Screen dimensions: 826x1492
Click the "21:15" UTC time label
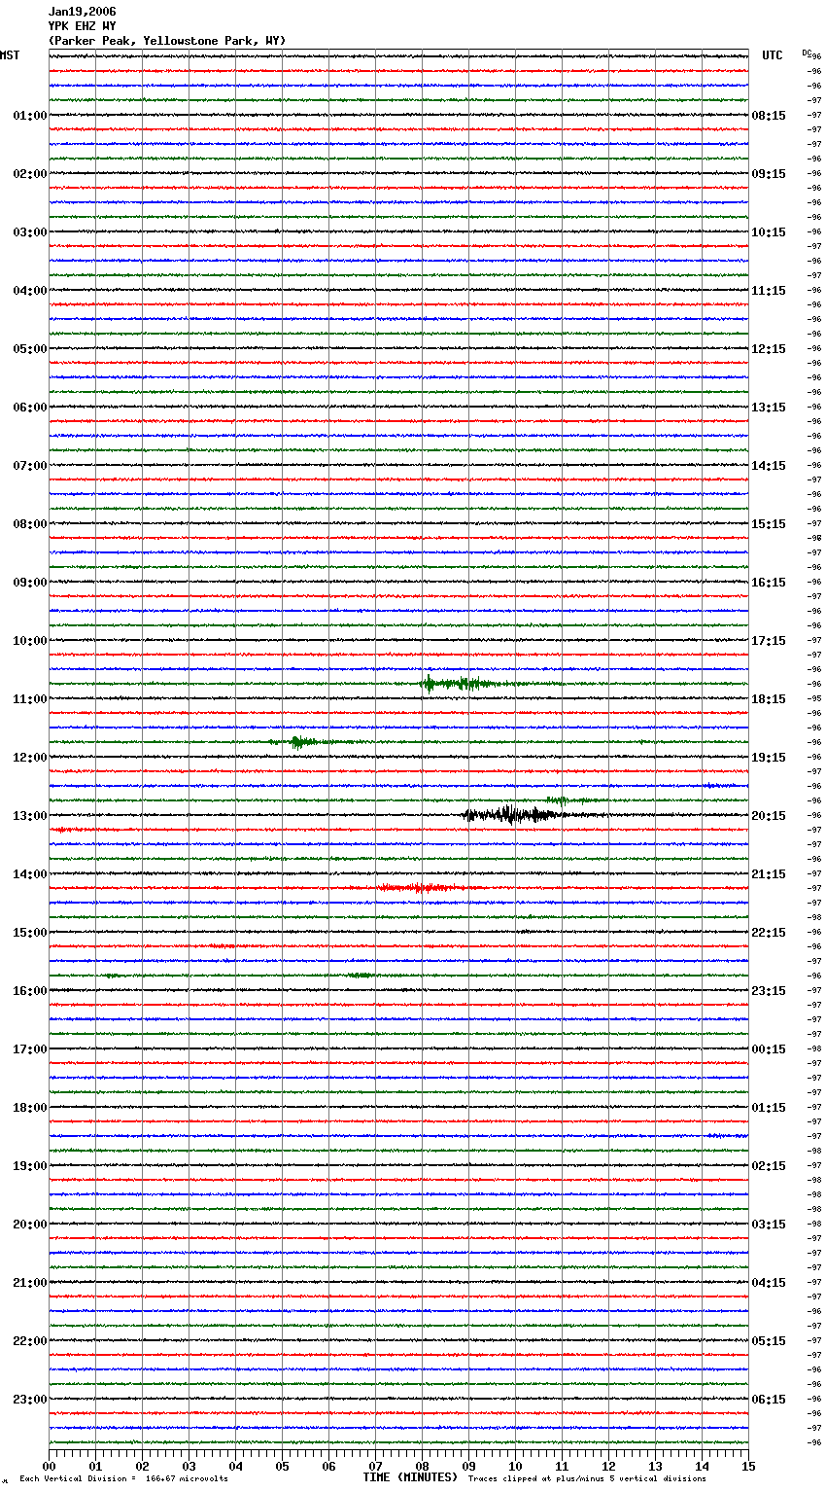(x=769, y=874)
